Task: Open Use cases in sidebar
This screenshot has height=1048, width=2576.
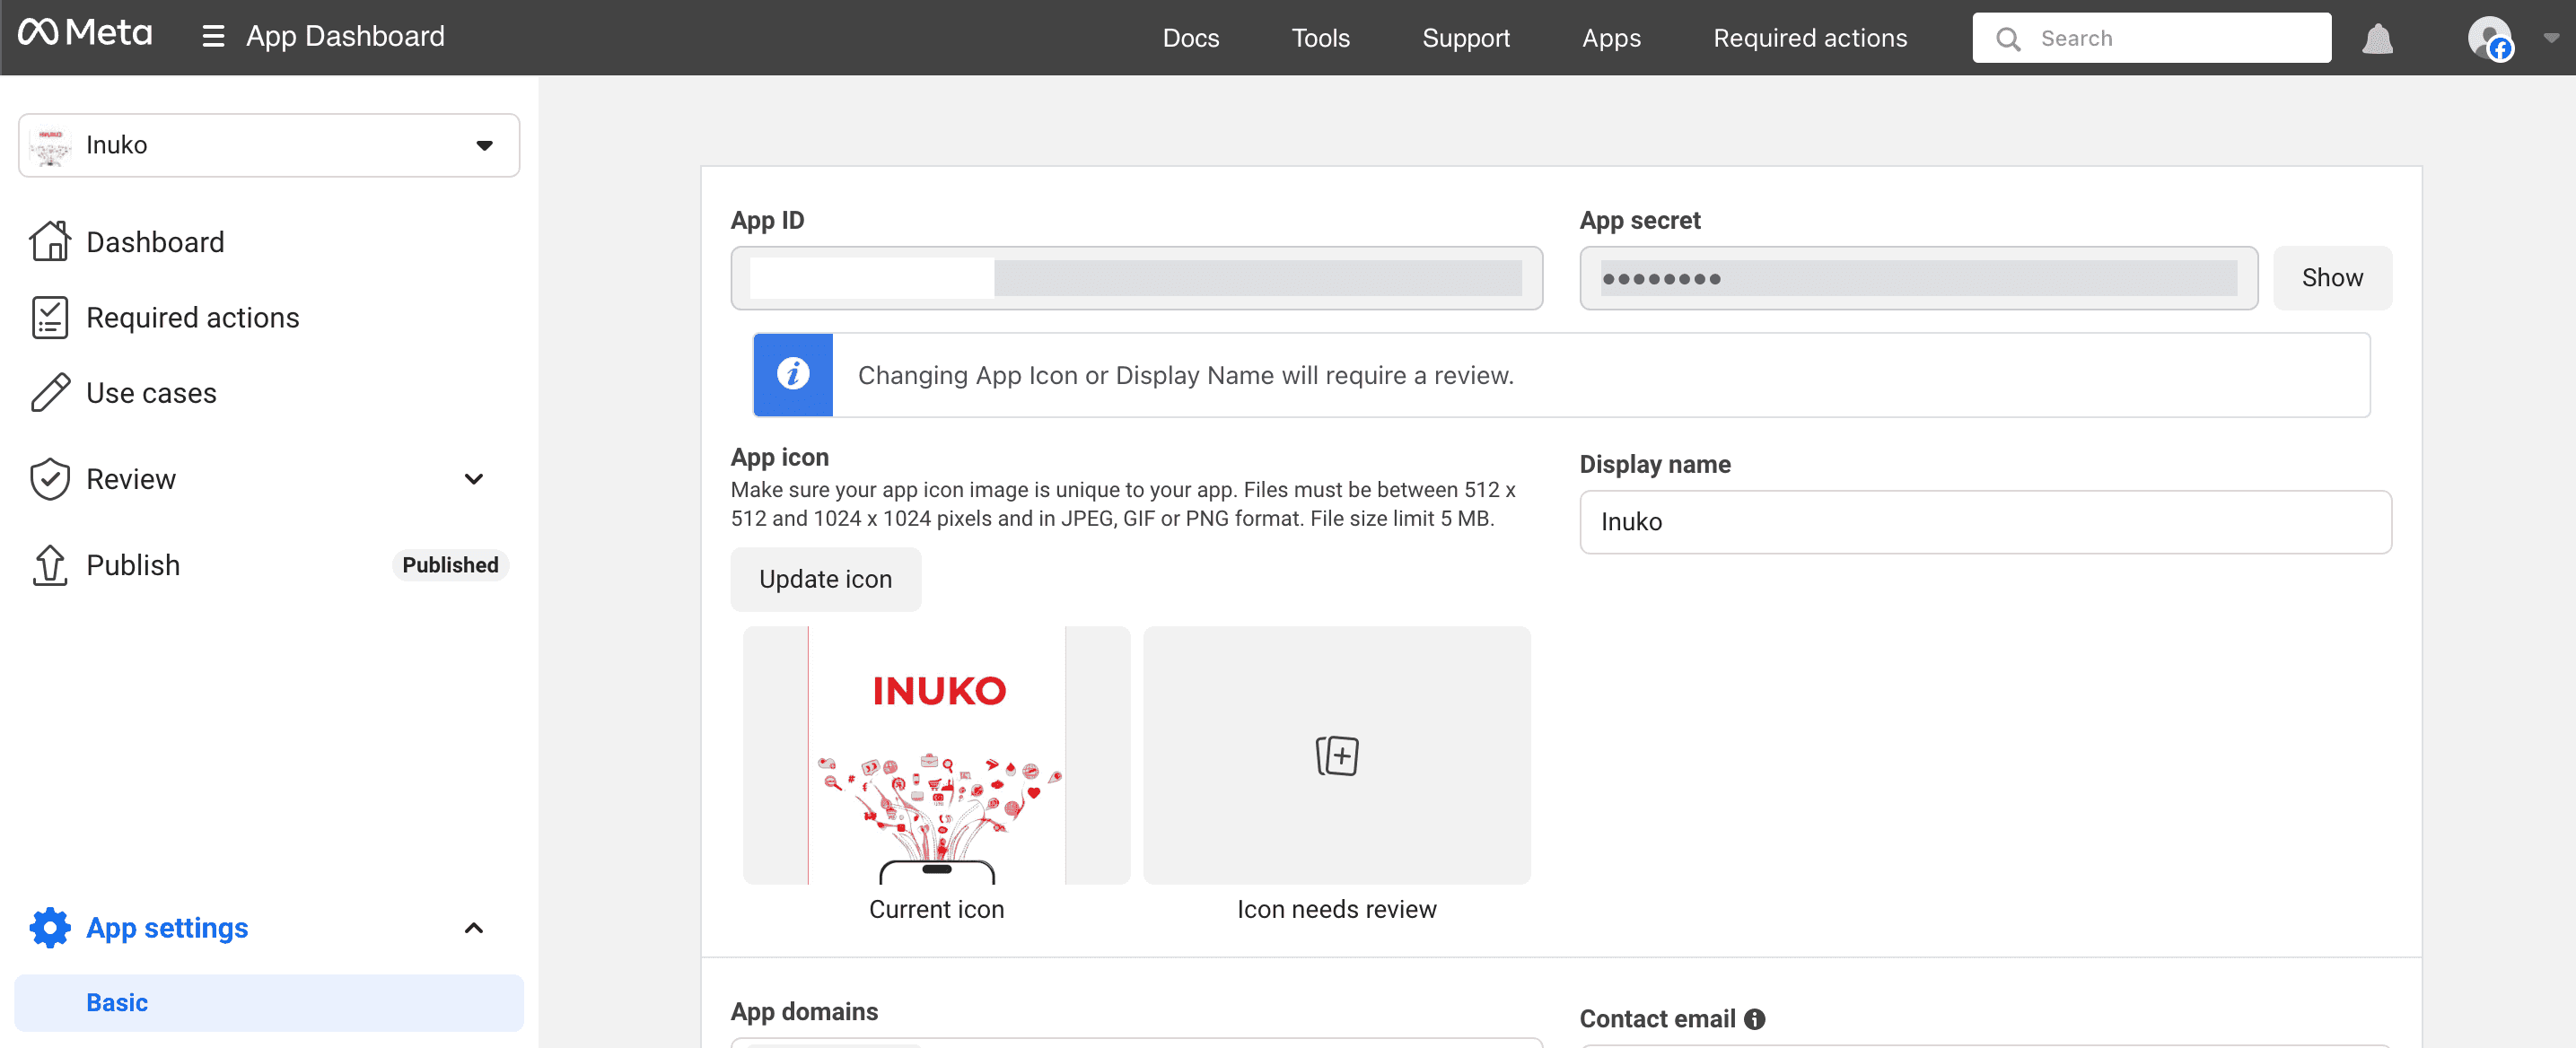Action: coord(151,392)
